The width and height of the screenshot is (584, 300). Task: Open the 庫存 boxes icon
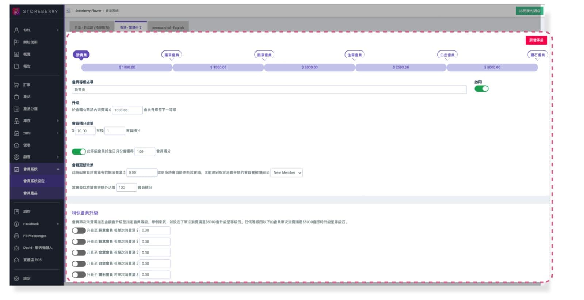(x=16, y=121)
